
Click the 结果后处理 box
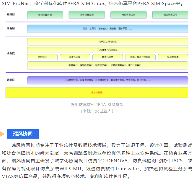173,57
